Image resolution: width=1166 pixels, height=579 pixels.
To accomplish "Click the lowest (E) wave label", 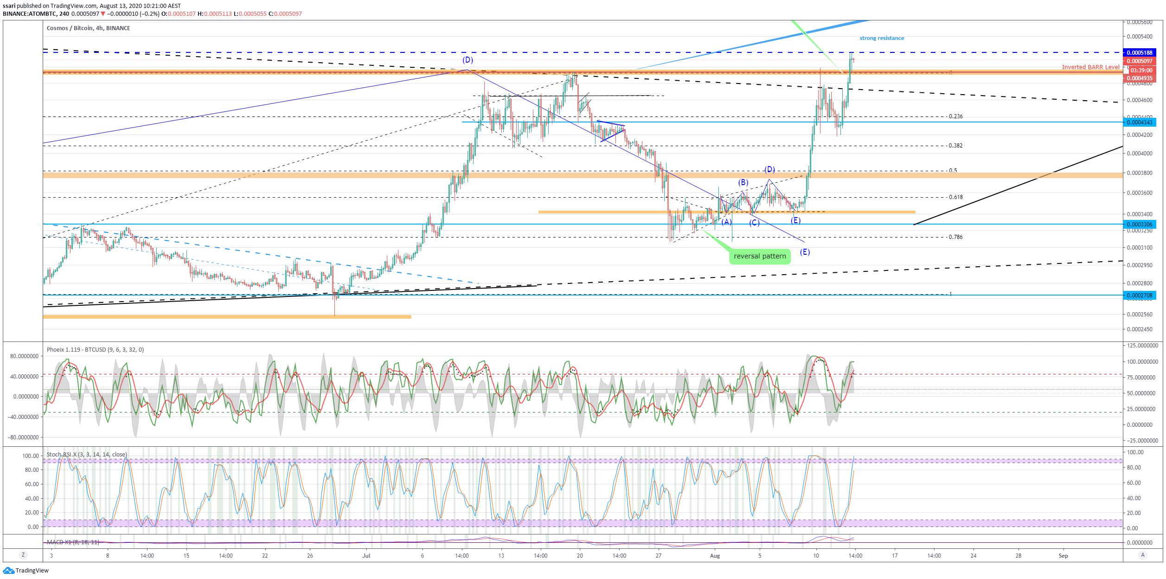I will click(805, 252).
